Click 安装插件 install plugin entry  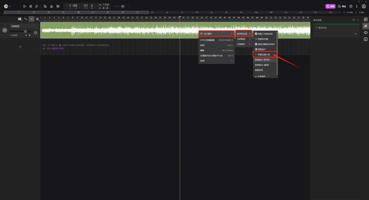[x=265, y=76]
